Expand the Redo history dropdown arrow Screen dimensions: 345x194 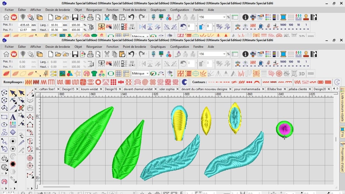(147, 54)
